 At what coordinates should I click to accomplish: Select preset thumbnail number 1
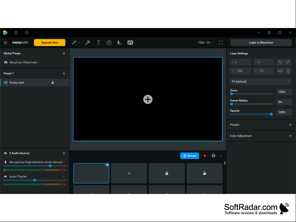(x=91, y=173)
